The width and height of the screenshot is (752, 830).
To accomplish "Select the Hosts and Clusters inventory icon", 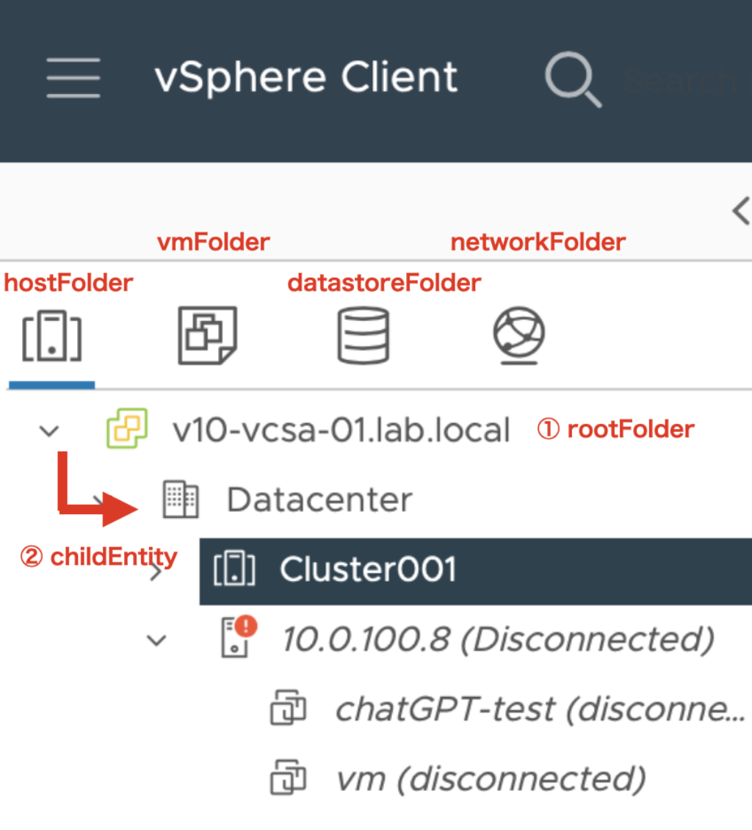I will tap(51, 335).
